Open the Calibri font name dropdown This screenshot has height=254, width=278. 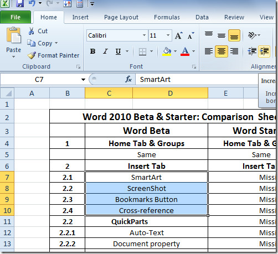tap(144, 35)
